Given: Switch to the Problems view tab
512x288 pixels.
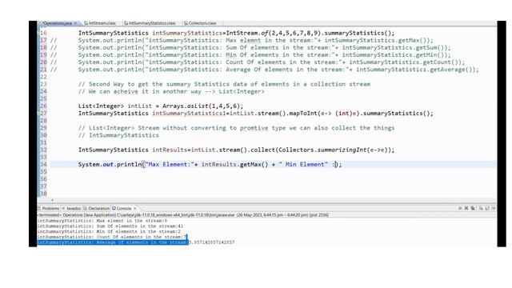Looking at the screenshot, I should pos(48,208).
